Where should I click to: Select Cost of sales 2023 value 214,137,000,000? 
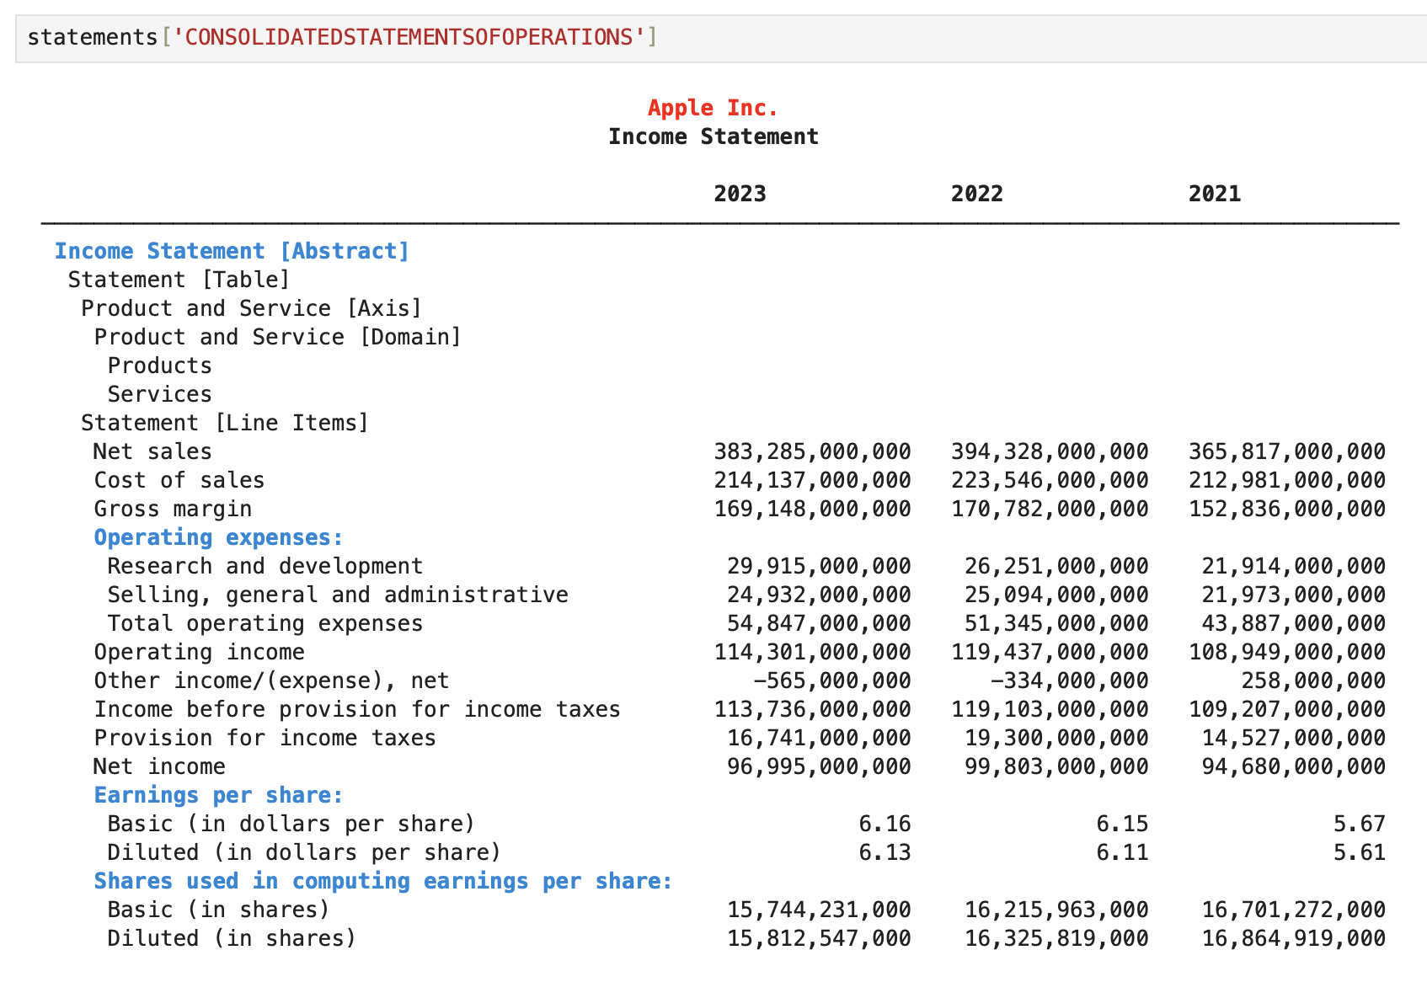(812, 480)
